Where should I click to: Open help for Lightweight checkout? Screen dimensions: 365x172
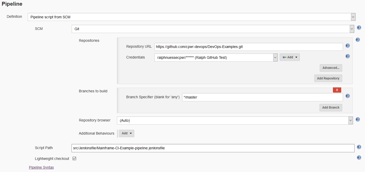(359, 158)
